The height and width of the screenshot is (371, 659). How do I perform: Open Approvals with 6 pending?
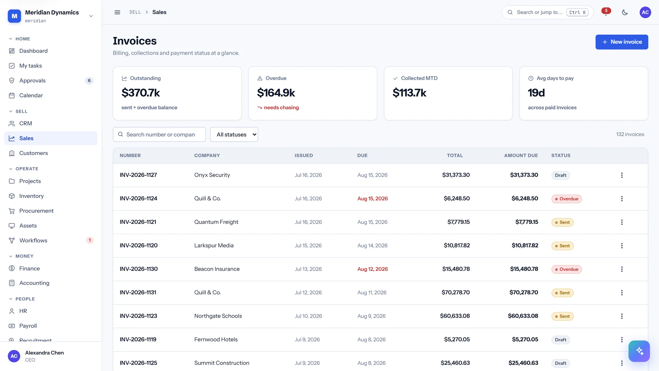51,81
